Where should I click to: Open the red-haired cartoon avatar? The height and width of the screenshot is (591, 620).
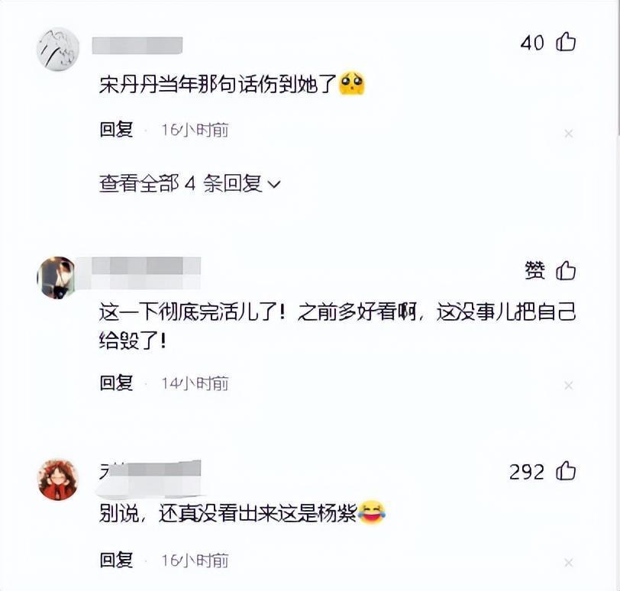pos(58,480)
